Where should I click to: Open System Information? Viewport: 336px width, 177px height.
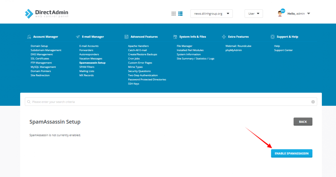(x=189, y=54)
